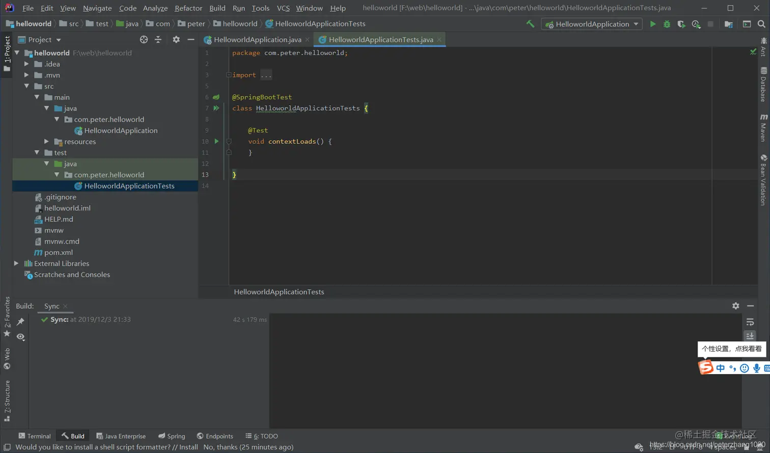Click the green Run button in toolbar
This screenshot has width=770, height=453.
click(x=652, y=24)
